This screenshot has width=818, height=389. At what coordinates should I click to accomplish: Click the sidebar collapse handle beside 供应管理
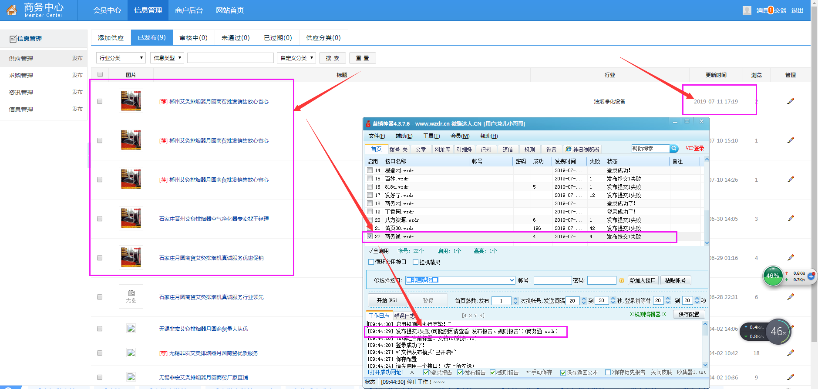tap(89, 155)
